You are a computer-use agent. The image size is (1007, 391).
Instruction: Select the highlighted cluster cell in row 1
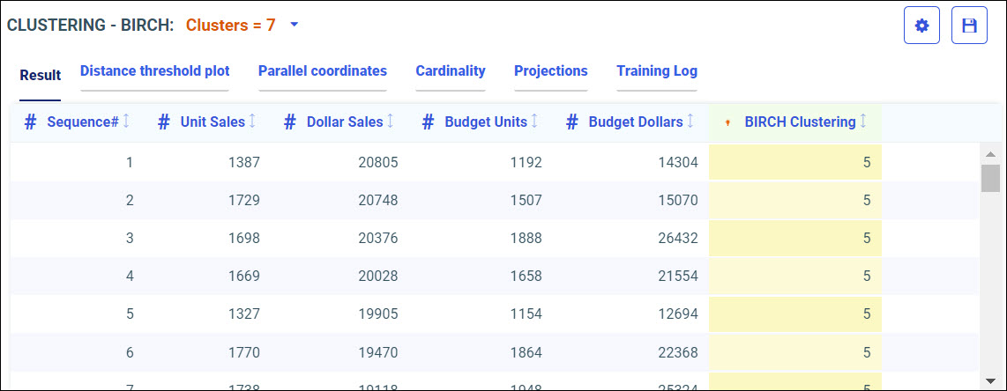pyautogui.click(x=794, y=162)
